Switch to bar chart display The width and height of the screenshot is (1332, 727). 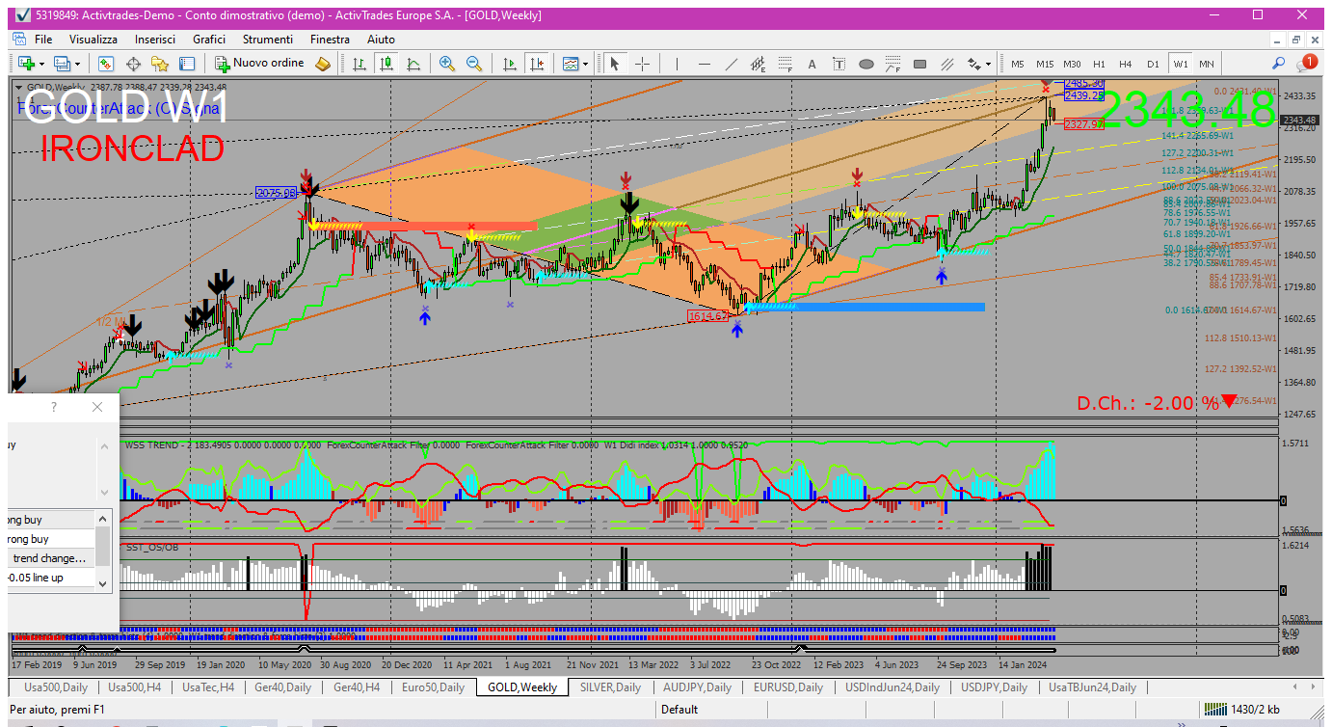tap(360, 64)
